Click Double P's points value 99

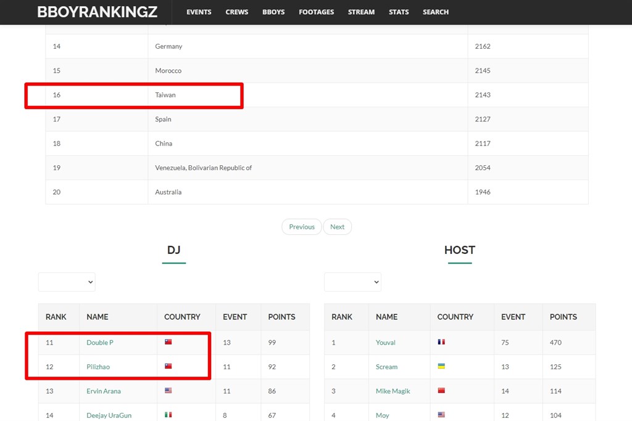(x=272, y=343)
